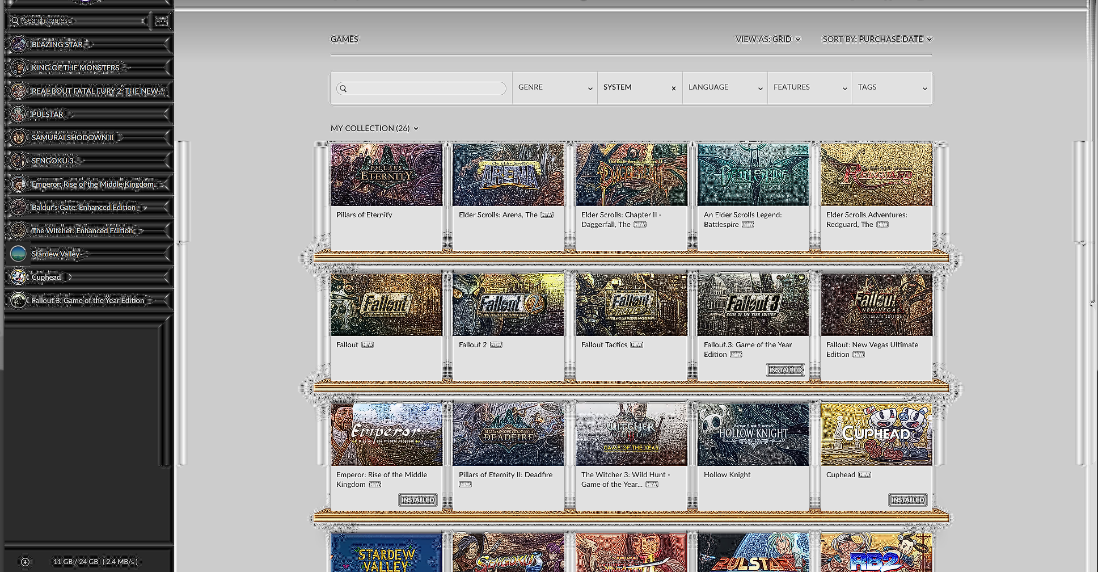
Task: Open Stardew Valley cover in grid
Action: 386,553
